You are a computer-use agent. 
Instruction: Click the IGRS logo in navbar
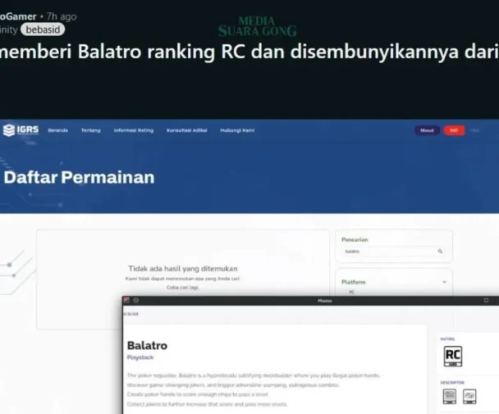[21, 130]
